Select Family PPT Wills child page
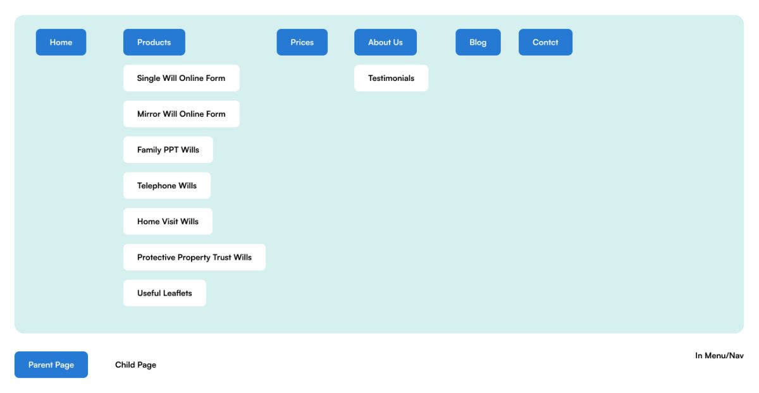759x393 pixels. [x=168, y=150]
